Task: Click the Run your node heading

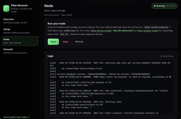Action: 56,24
